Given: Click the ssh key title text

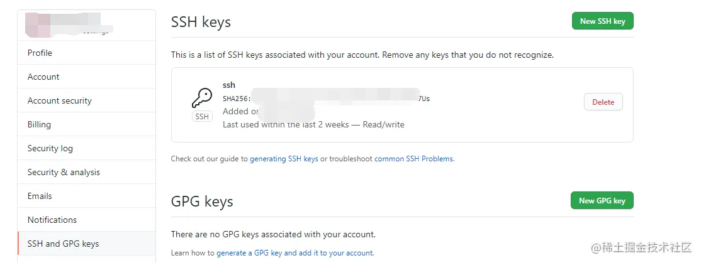Looking at the screenshot, I should pyautogui.click(x=229, y=85).
